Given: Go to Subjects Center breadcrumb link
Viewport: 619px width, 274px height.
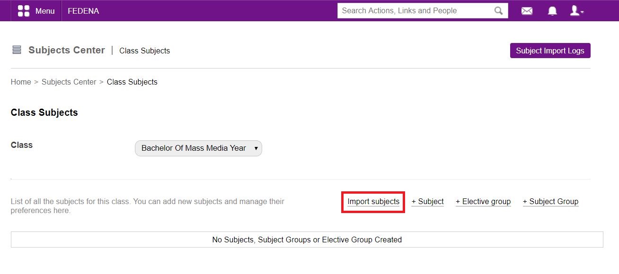Looking at the screenshot, I should pos(69,82).
